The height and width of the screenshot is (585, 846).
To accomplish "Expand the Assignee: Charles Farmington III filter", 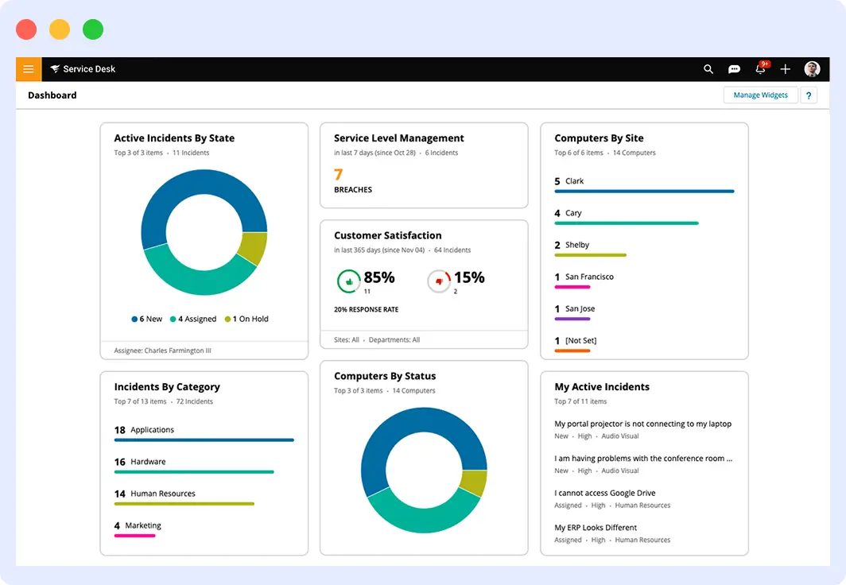I will [x=165, y=350].
